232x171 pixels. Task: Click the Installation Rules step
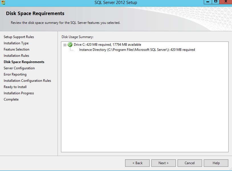click(x=17, y=56)
